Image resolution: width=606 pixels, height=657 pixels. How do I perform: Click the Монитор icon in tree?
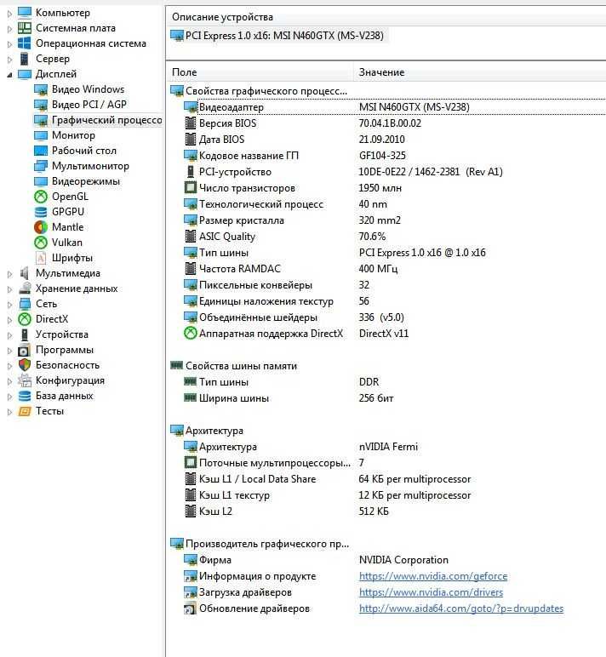coord(41,135)
